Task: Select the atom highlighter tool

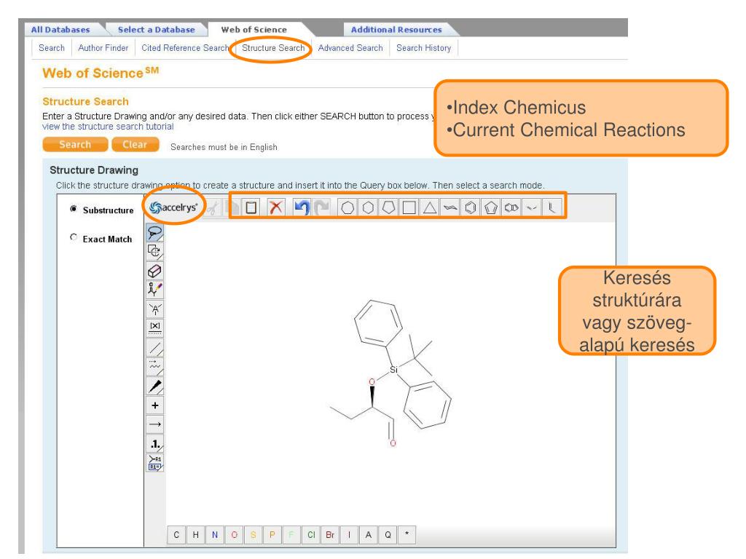Action: pyautogui.click(x=154, y=290)
